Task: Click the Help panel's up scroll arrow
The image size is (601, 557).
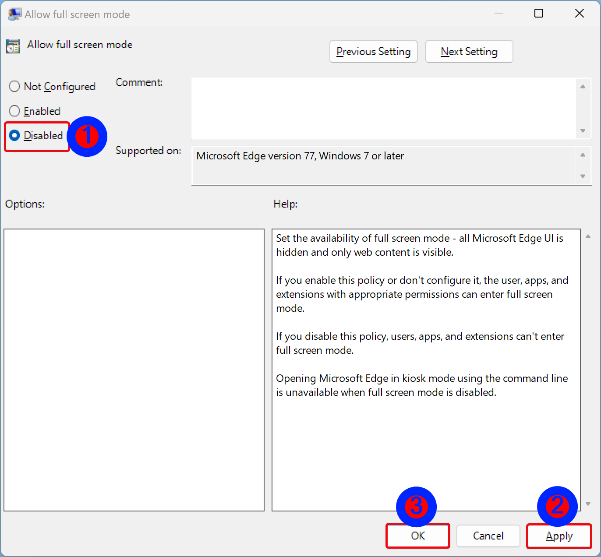Action: click(x=588, y=236)
